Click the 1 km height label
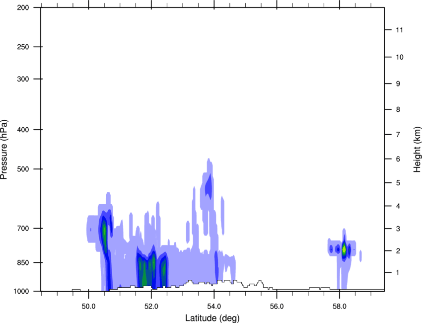This screenshot has width=422, height=323. click(398, 273)
